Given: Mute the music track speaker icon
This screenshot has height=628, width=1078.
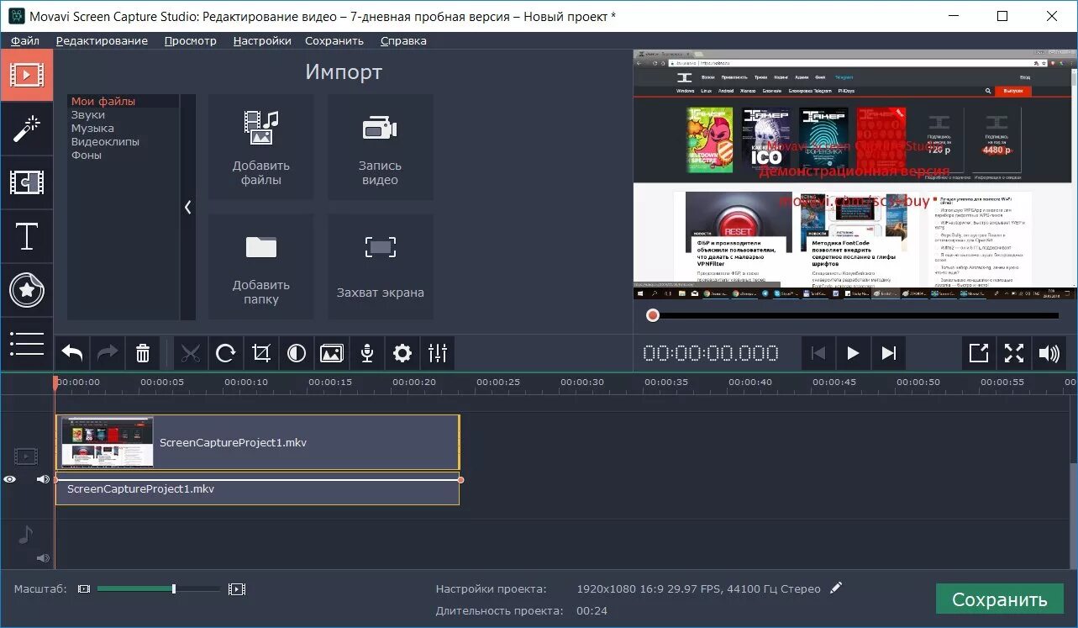Looking at the screenshot, I should pyautogui.click(x=43, y=558).
